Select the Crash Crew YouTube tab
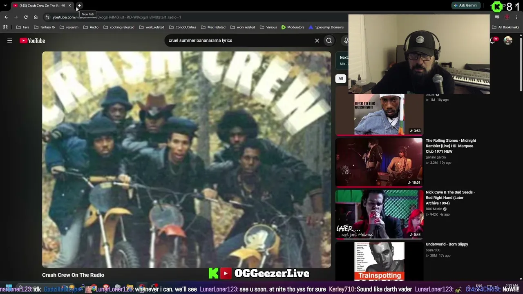523x294 pixels. pos(39,6)
